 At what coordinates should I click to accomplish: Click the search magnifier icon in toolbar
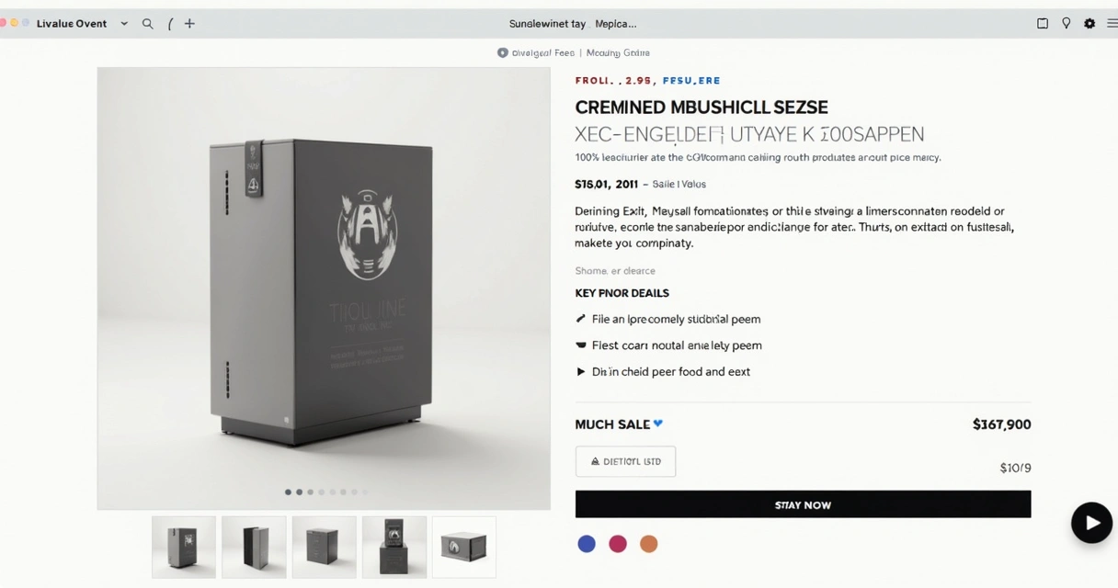(x=147, y=24)
